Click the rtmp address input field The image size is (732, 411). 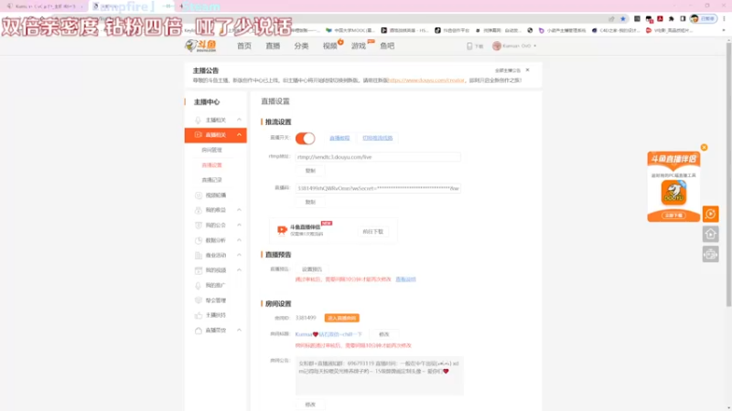point(378,157)
